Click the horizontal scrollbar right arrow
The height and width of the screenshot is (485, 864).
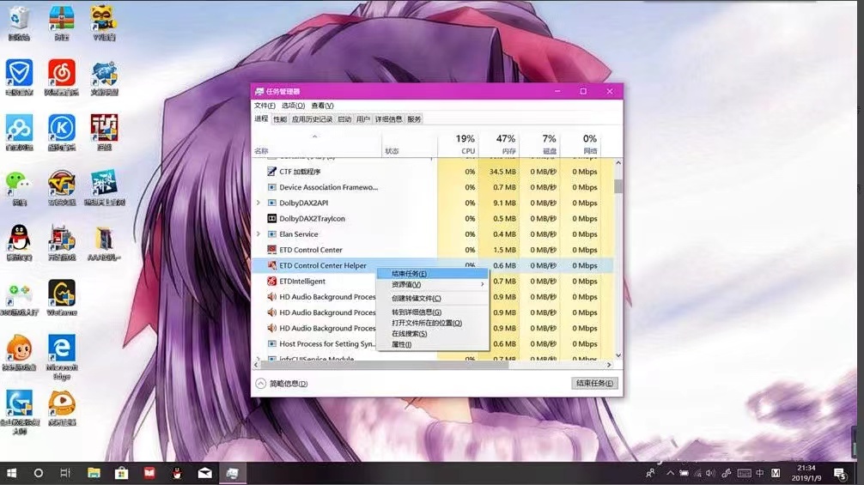point(609,365)
